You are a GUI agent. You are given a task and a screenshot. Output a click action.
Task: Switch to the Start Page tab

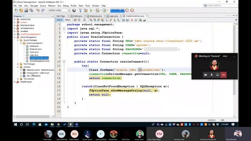pos(61,16)
